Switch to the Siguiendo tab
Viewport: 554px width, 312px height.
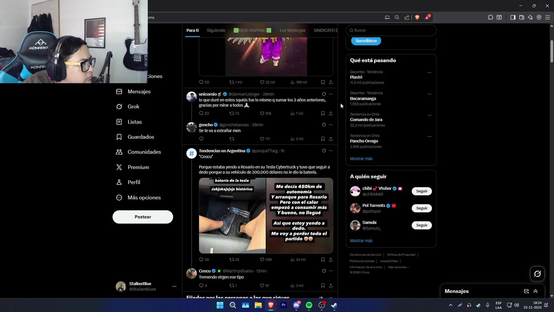[216, 30]
